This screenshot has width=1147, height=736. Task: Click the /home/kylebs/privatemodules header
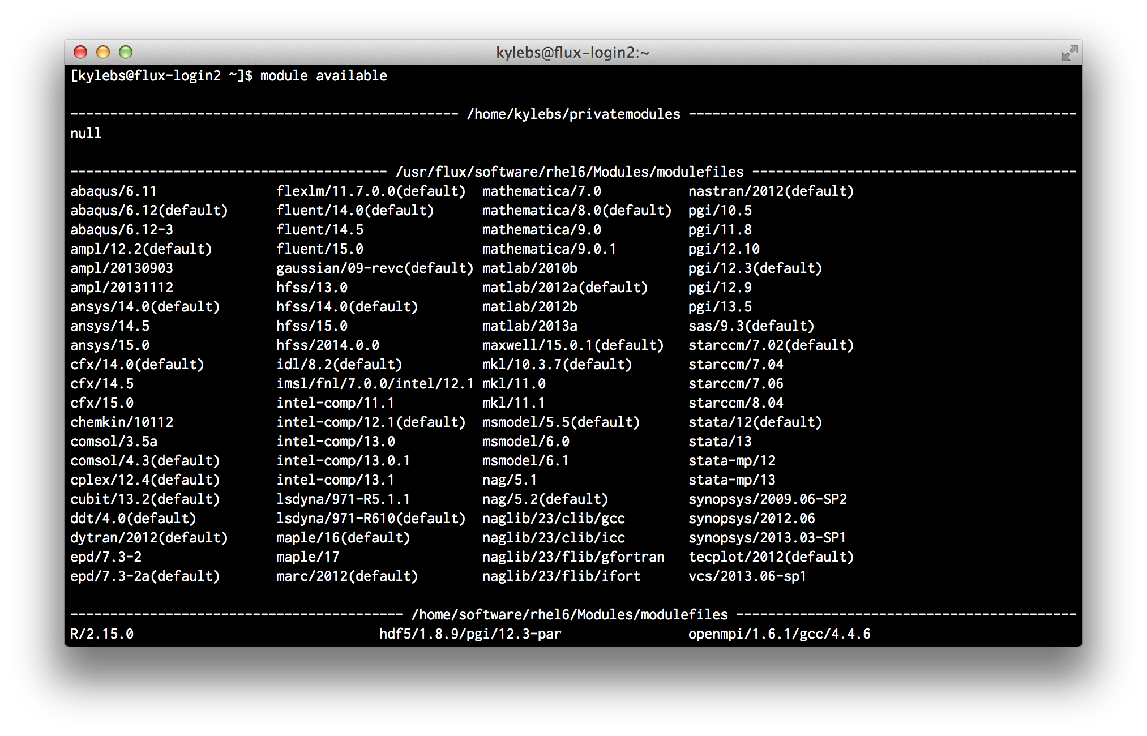click(x=573, y=114)
